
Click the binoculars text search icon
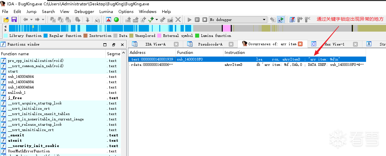point(61,20)
